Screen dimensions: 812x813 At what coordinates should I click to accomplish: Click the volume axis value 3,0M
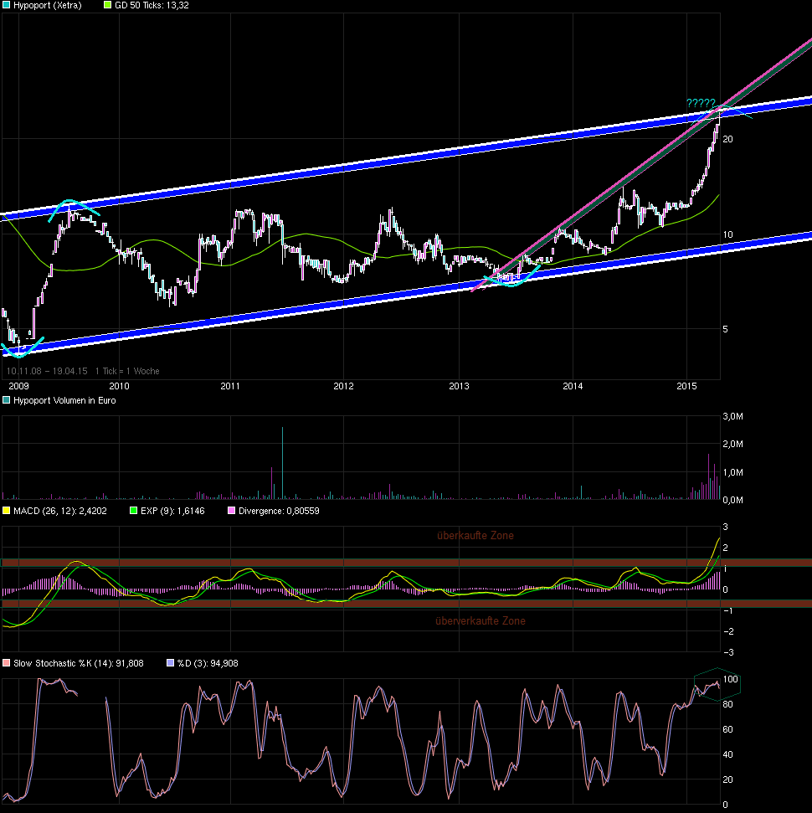(x=733, y=416)
